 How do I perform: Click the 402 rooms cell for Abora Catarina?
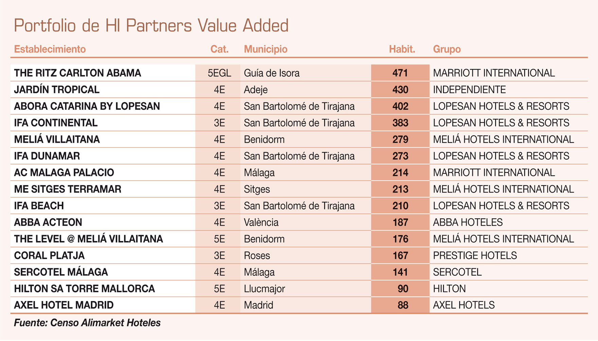tap(400, 106)
